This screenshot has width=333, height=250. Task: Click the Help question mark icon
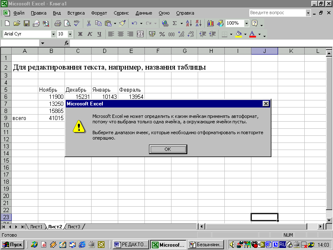[254, 23]
